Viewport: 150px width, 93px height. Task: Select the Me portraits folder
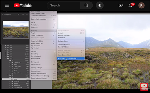(x=15, y=85)
